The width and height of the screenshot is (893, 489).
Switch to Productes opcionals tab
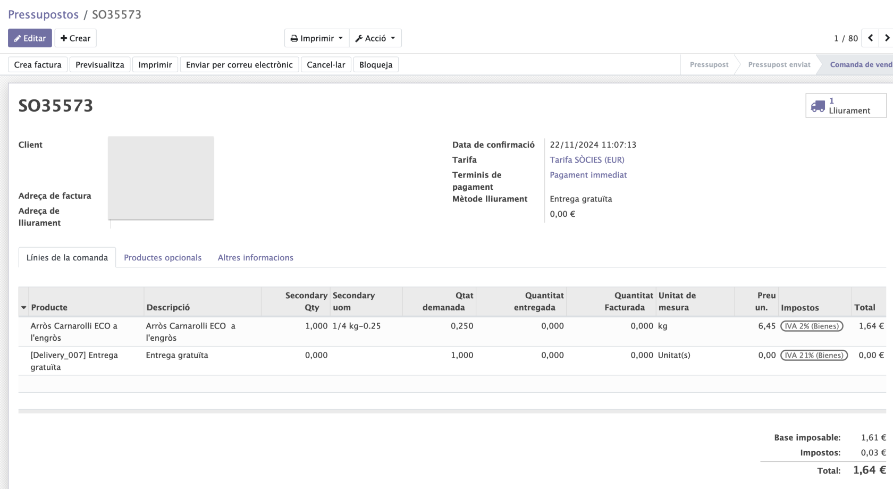coord(163,258)
